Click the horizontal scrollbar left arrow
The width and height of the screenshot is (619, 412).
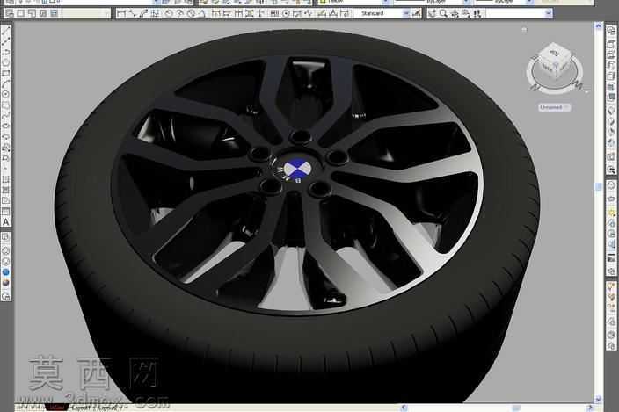[x=404, y=408]
